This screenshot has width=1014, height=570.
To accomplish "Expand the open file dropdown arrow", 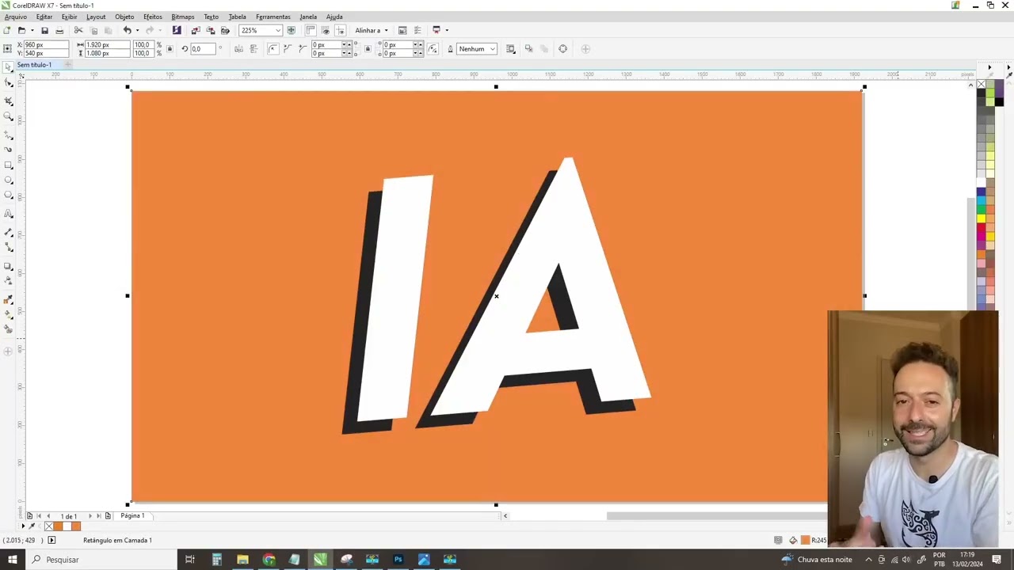I will (x=32, y=30).
